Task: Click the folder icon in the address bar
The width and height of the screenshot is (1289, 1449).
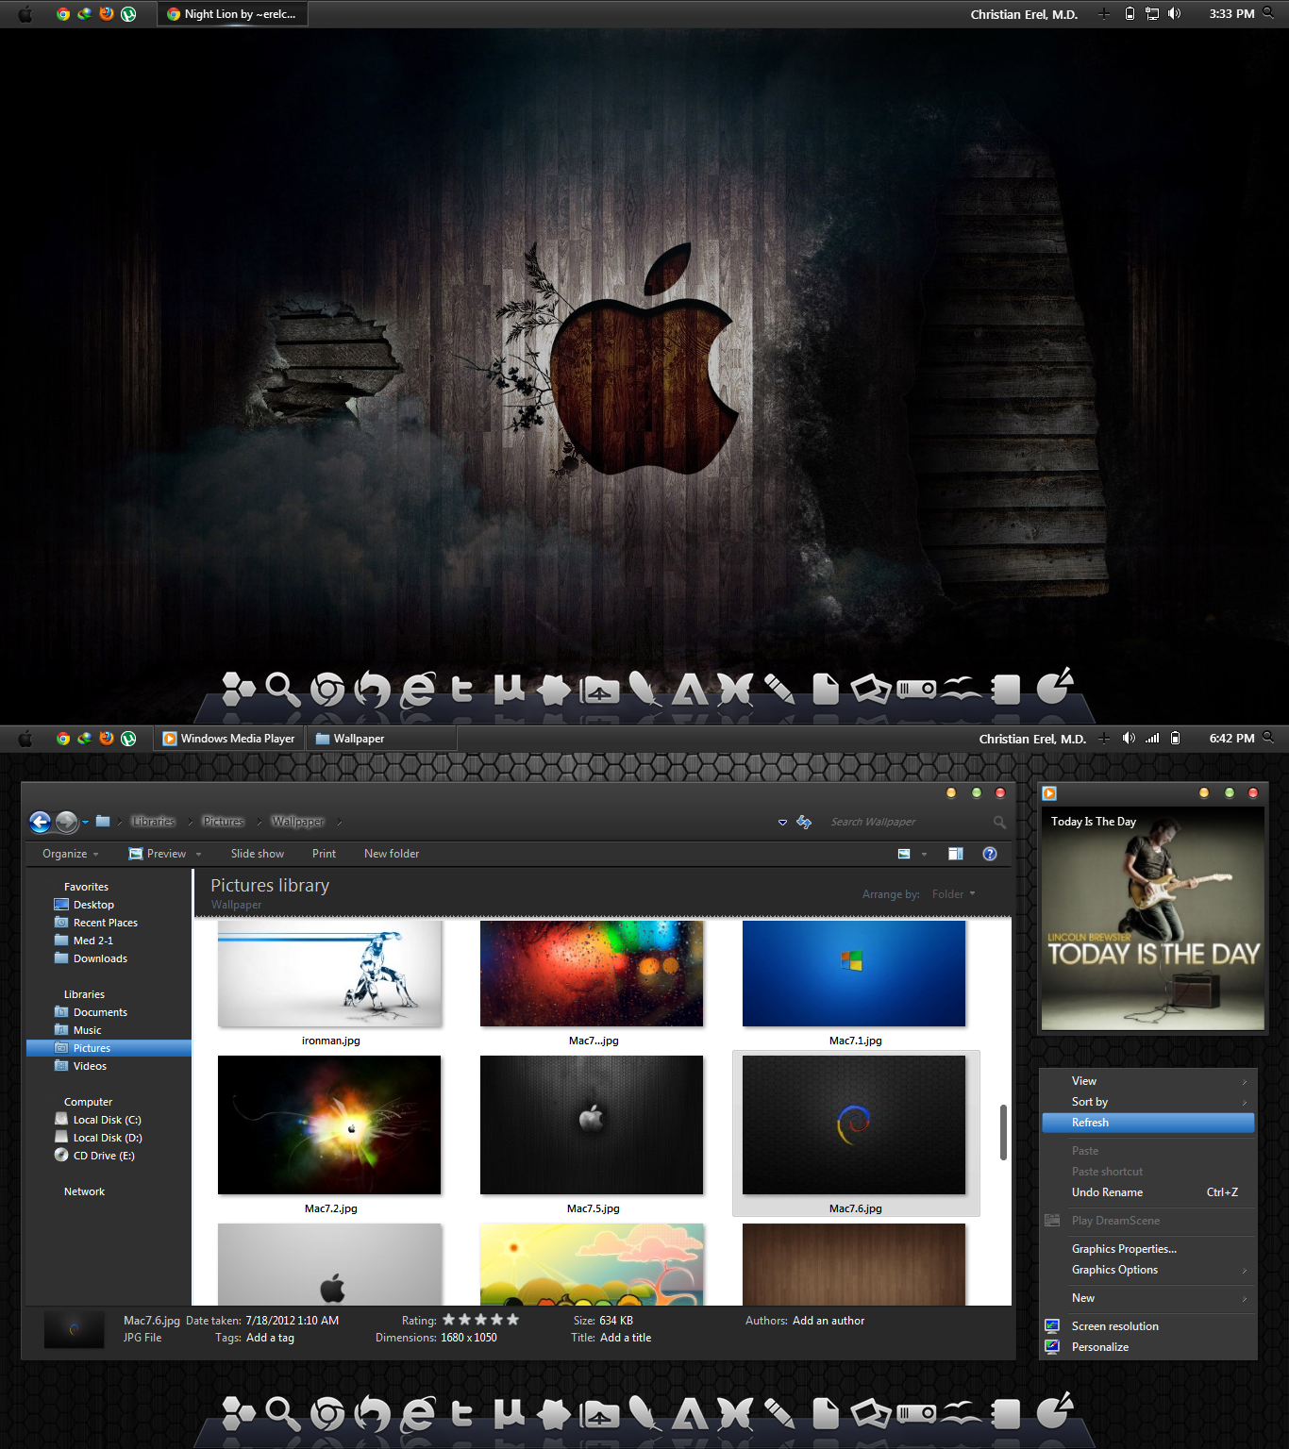Action: pyautogui.click(x=103, y=822)
